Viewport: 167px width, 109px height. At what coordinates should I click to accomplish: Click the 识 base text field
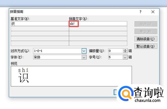click(40, 24)
